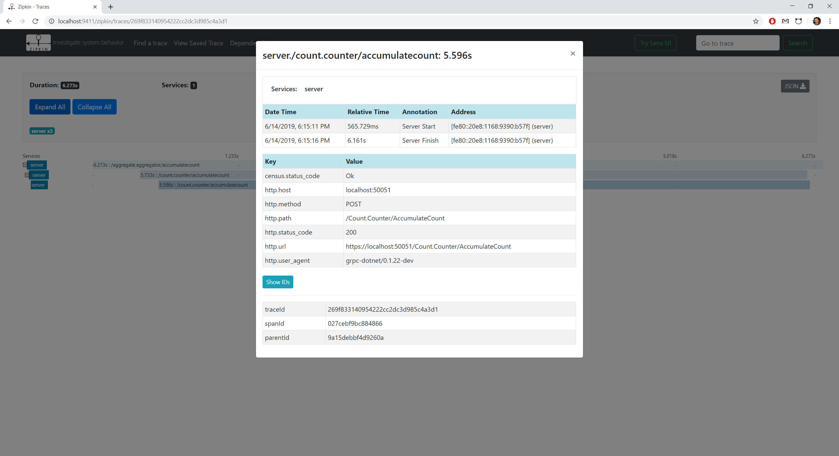
Task: Download trace via JSON button
Action: [x=795, y=86]
